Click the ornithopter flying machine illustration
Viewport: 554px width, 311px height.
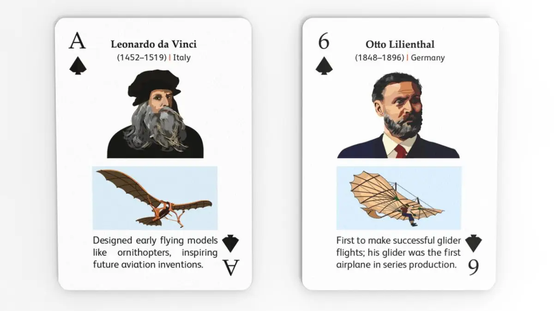coord(155,198)
